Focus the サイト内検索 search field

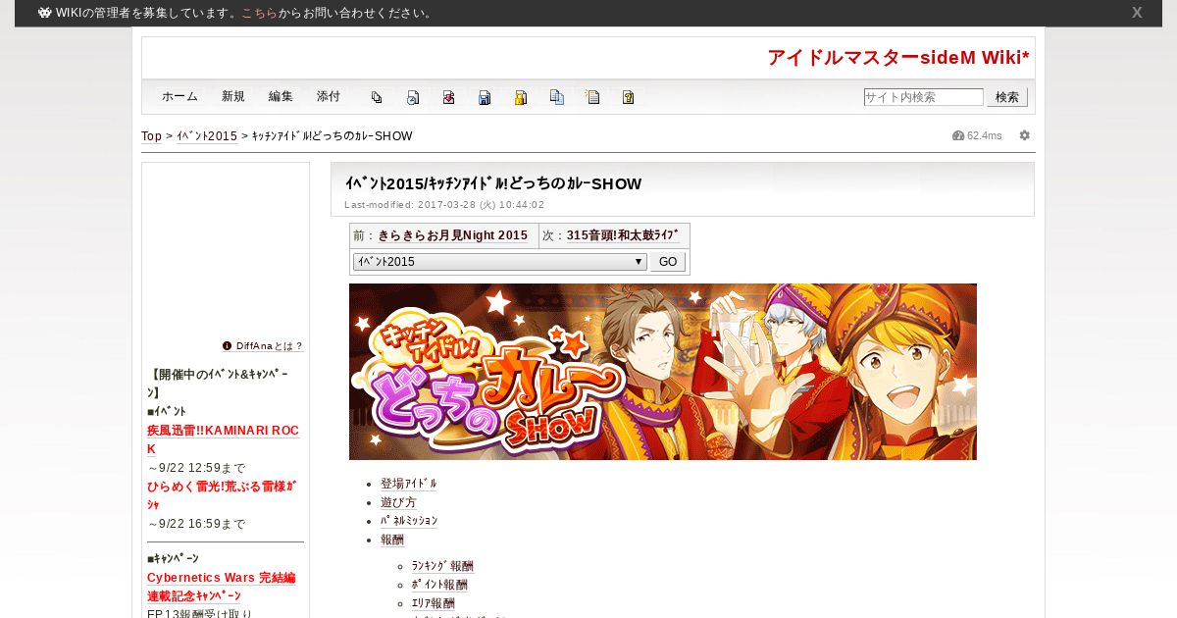click(x=923, y=97)
